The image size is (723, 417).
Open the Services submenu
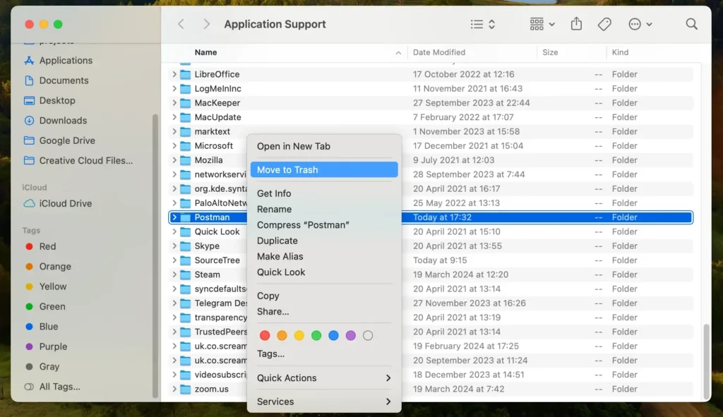tap(324, 401)
